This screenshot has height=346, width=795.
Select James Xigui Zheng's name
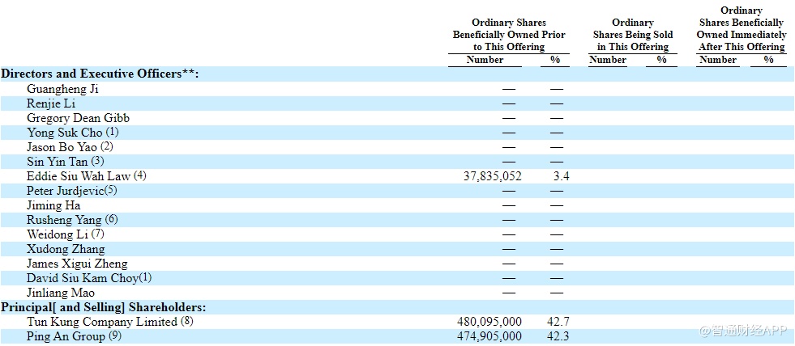77,264
